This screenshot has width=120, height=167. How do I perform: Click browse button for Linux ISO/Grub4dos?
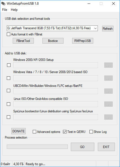coord(108,104)
